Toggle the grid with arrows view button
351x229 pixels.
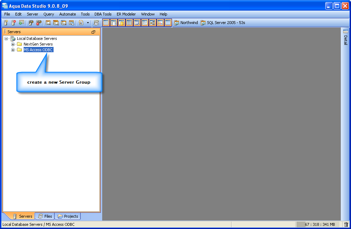point(137,23)
